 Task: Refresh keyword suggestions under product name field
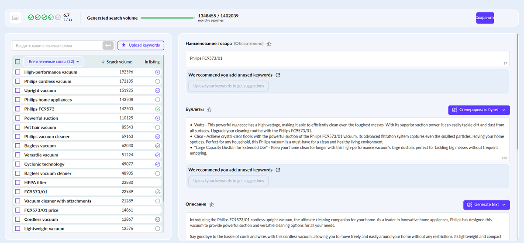click(278, 75)
